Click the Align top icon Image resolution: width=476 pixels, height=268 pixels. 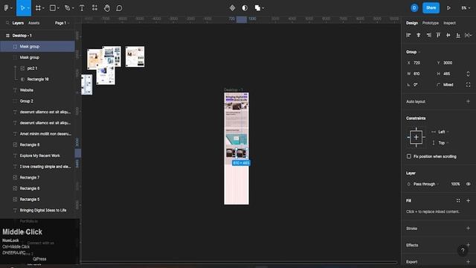(x=438, y=35)
